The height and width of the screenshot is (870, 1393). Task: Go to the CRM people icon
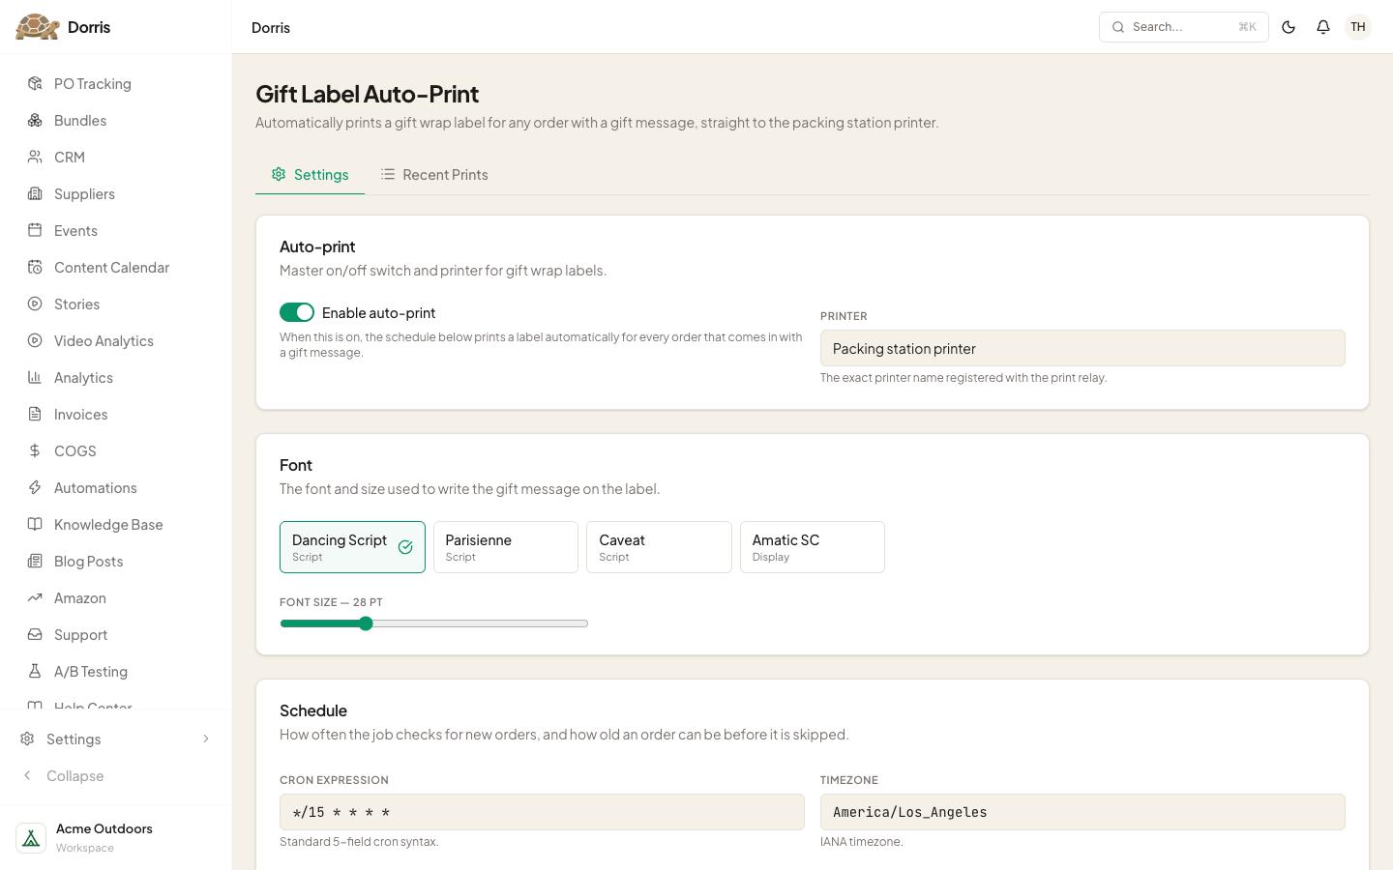tap(35, 158)
